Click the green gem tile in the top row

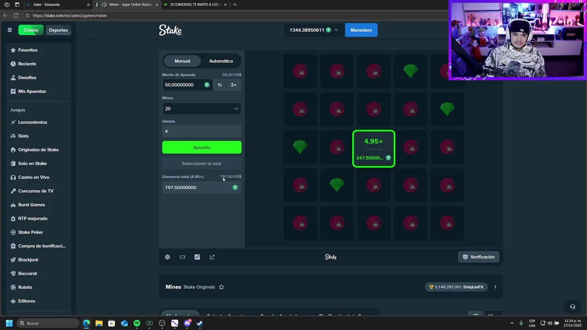coord(410,71)
